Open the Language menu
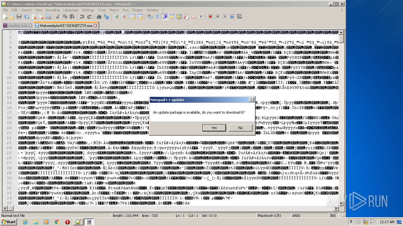Image resolution: width=403 pixels, height=226 pixels. click(x=71, y=10)
